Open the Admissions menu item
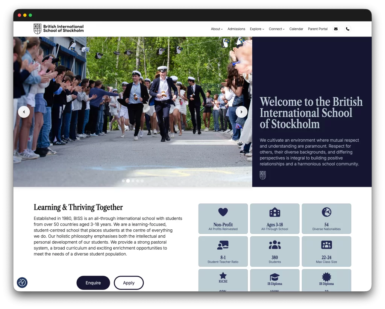385x309 pixels. [236, 29]
